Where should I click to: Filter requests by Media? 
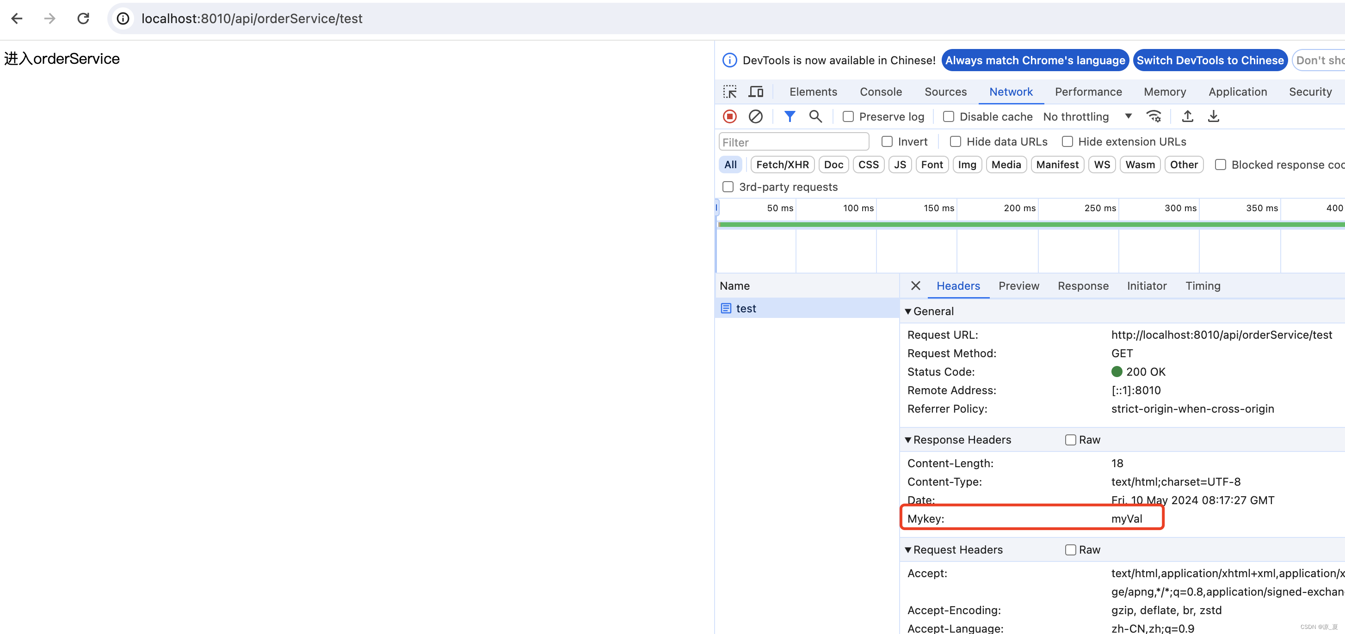[1006, 165]
